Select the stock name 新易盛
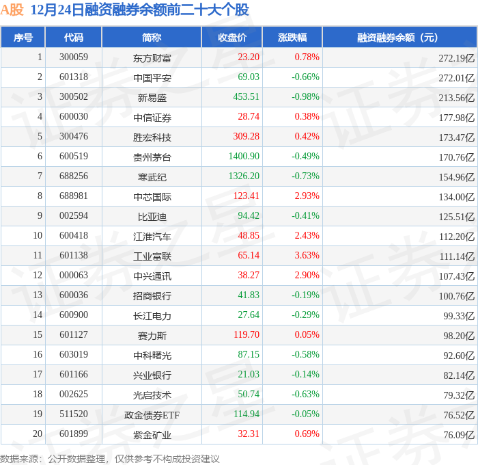The image size is (478, 465). pos(152,98)
